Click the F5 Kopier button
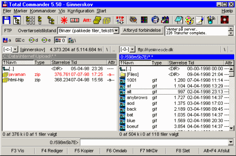This screenshot has height=156, width=236. [x=84, y=150]
